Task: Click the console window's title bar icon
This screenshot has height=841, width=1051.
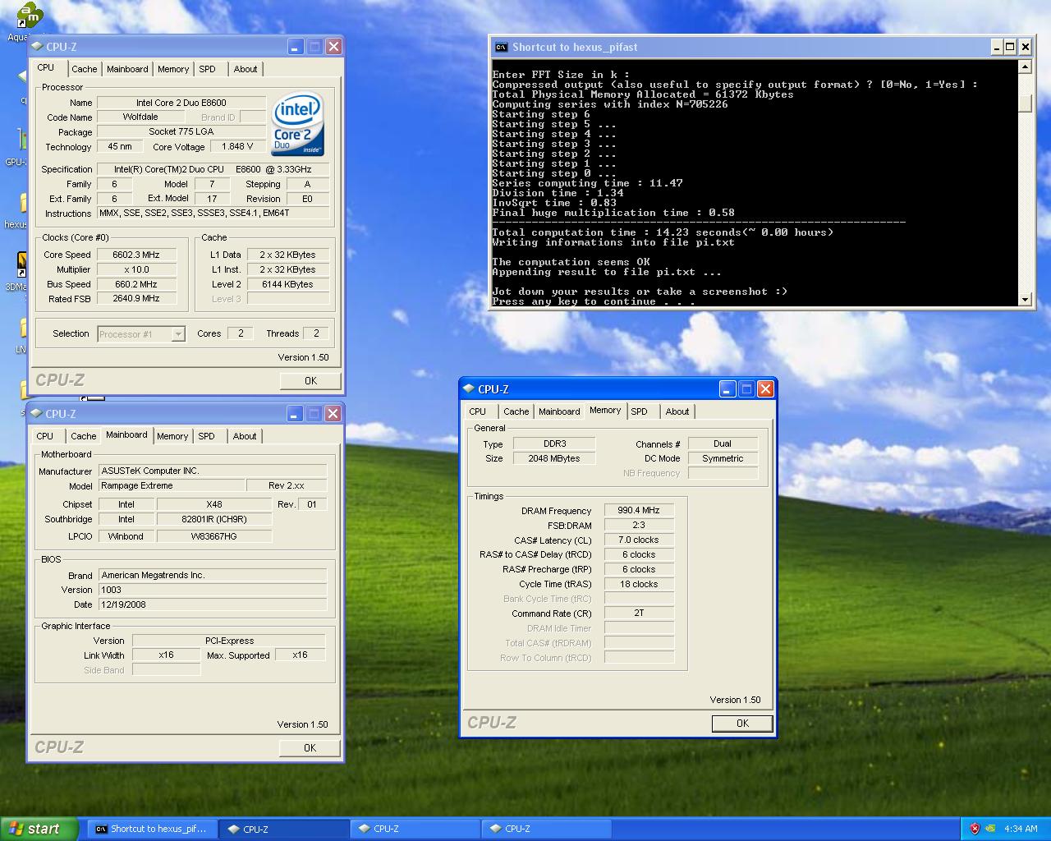Action: pyautogui.click(x=501, y=48)
